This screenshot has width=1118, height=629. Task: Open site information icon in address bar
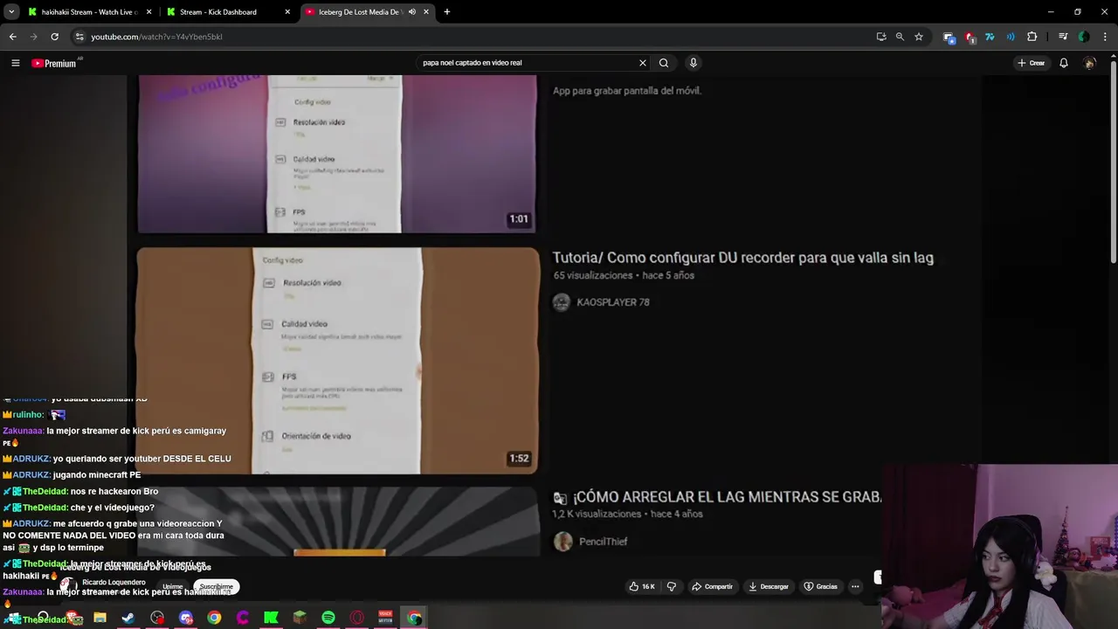pos(79,37)
